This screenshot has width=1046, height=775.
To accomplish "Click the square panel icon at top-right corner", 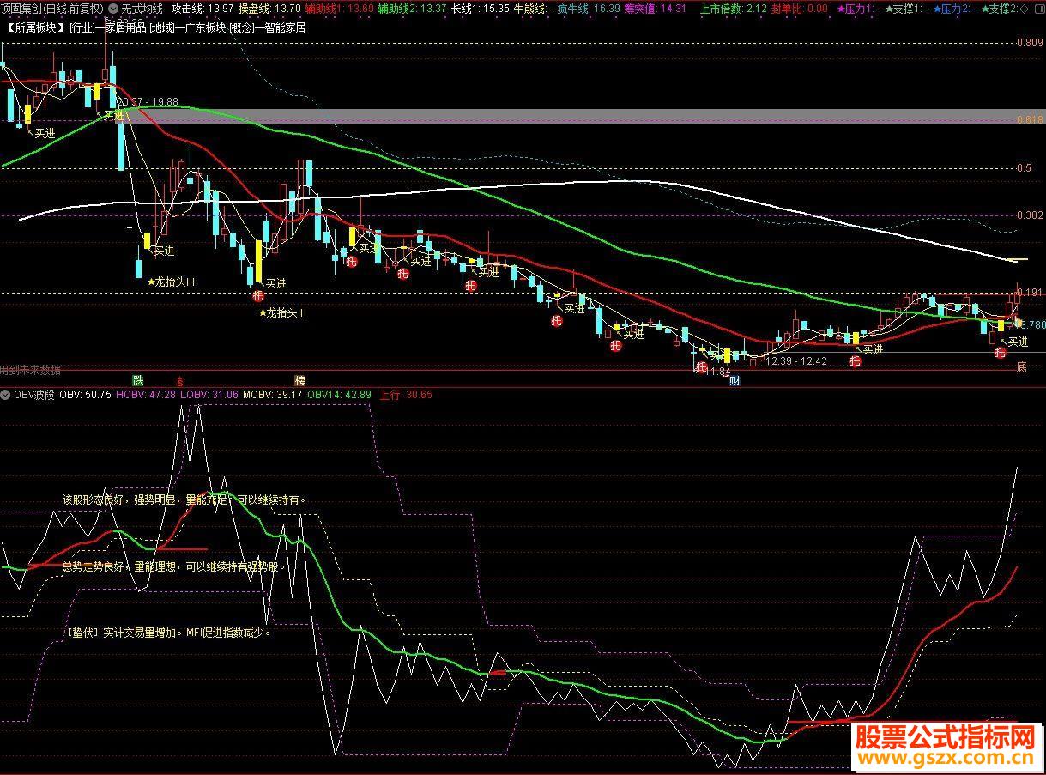I will pyautogui.click(x=1038, y=9).
